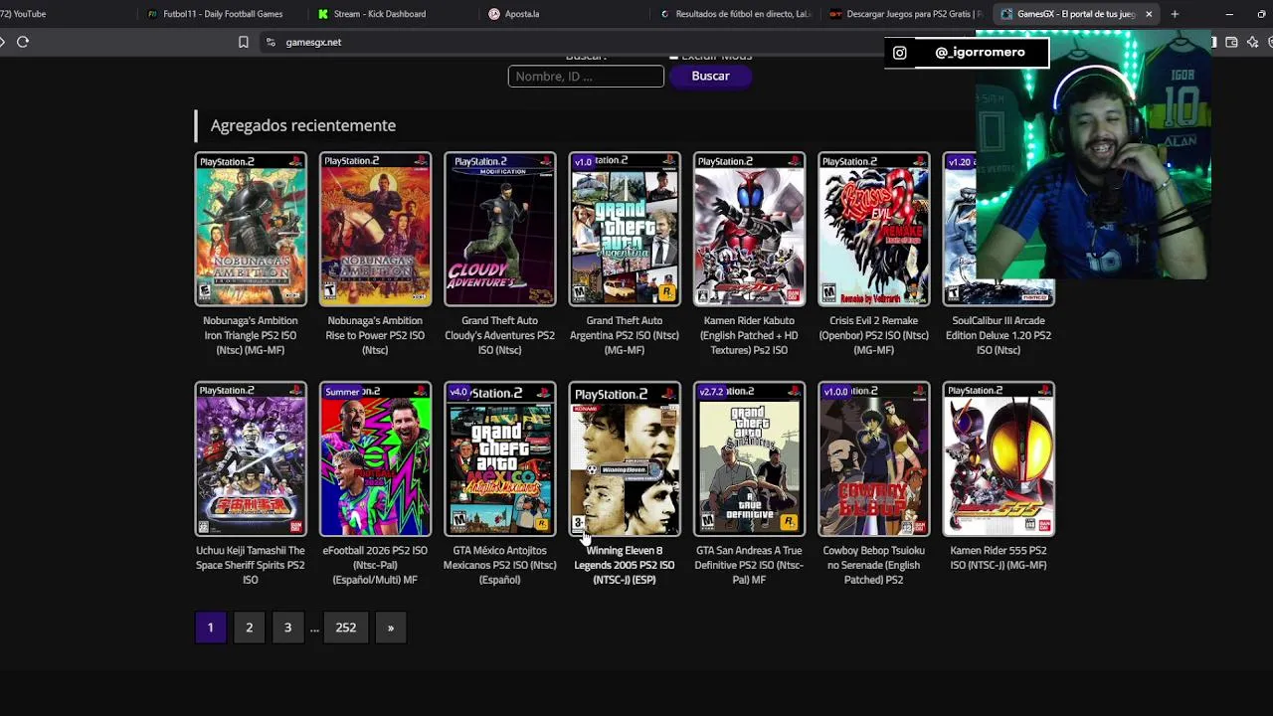
Task: Open SoulCalibur III Arcade Edition cover
Action: point(999,229)
